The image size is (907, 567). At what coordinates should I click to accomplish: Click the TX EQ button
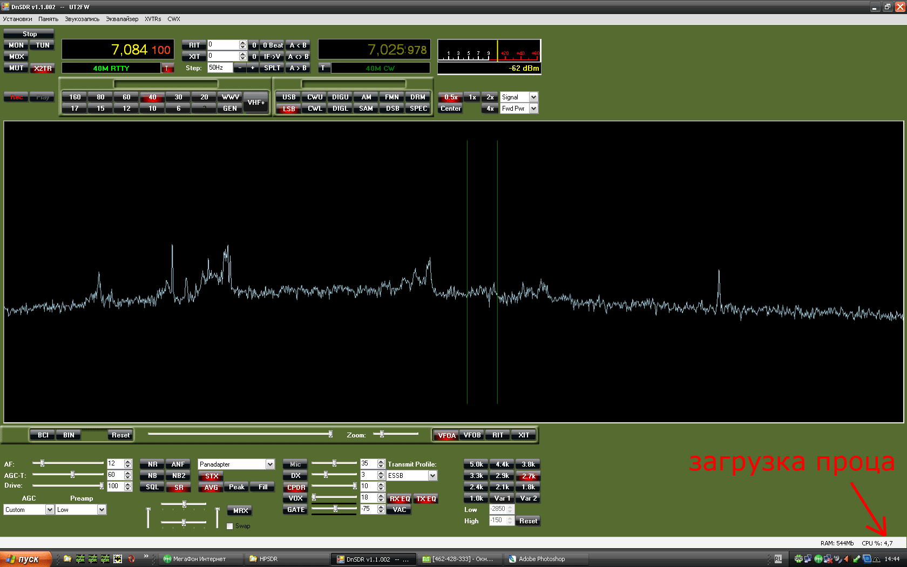point(426,498)
